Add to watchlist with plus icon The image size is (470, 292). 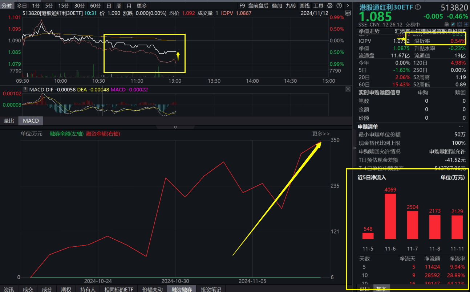click(x=466, y=25)
